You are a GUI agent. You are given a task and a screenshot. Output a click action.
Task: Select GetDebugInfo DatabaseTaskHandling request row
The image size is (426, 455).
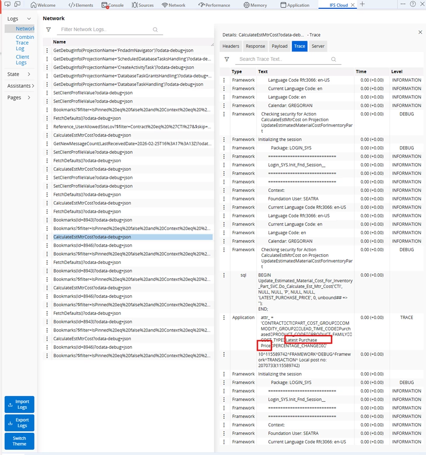132,85
